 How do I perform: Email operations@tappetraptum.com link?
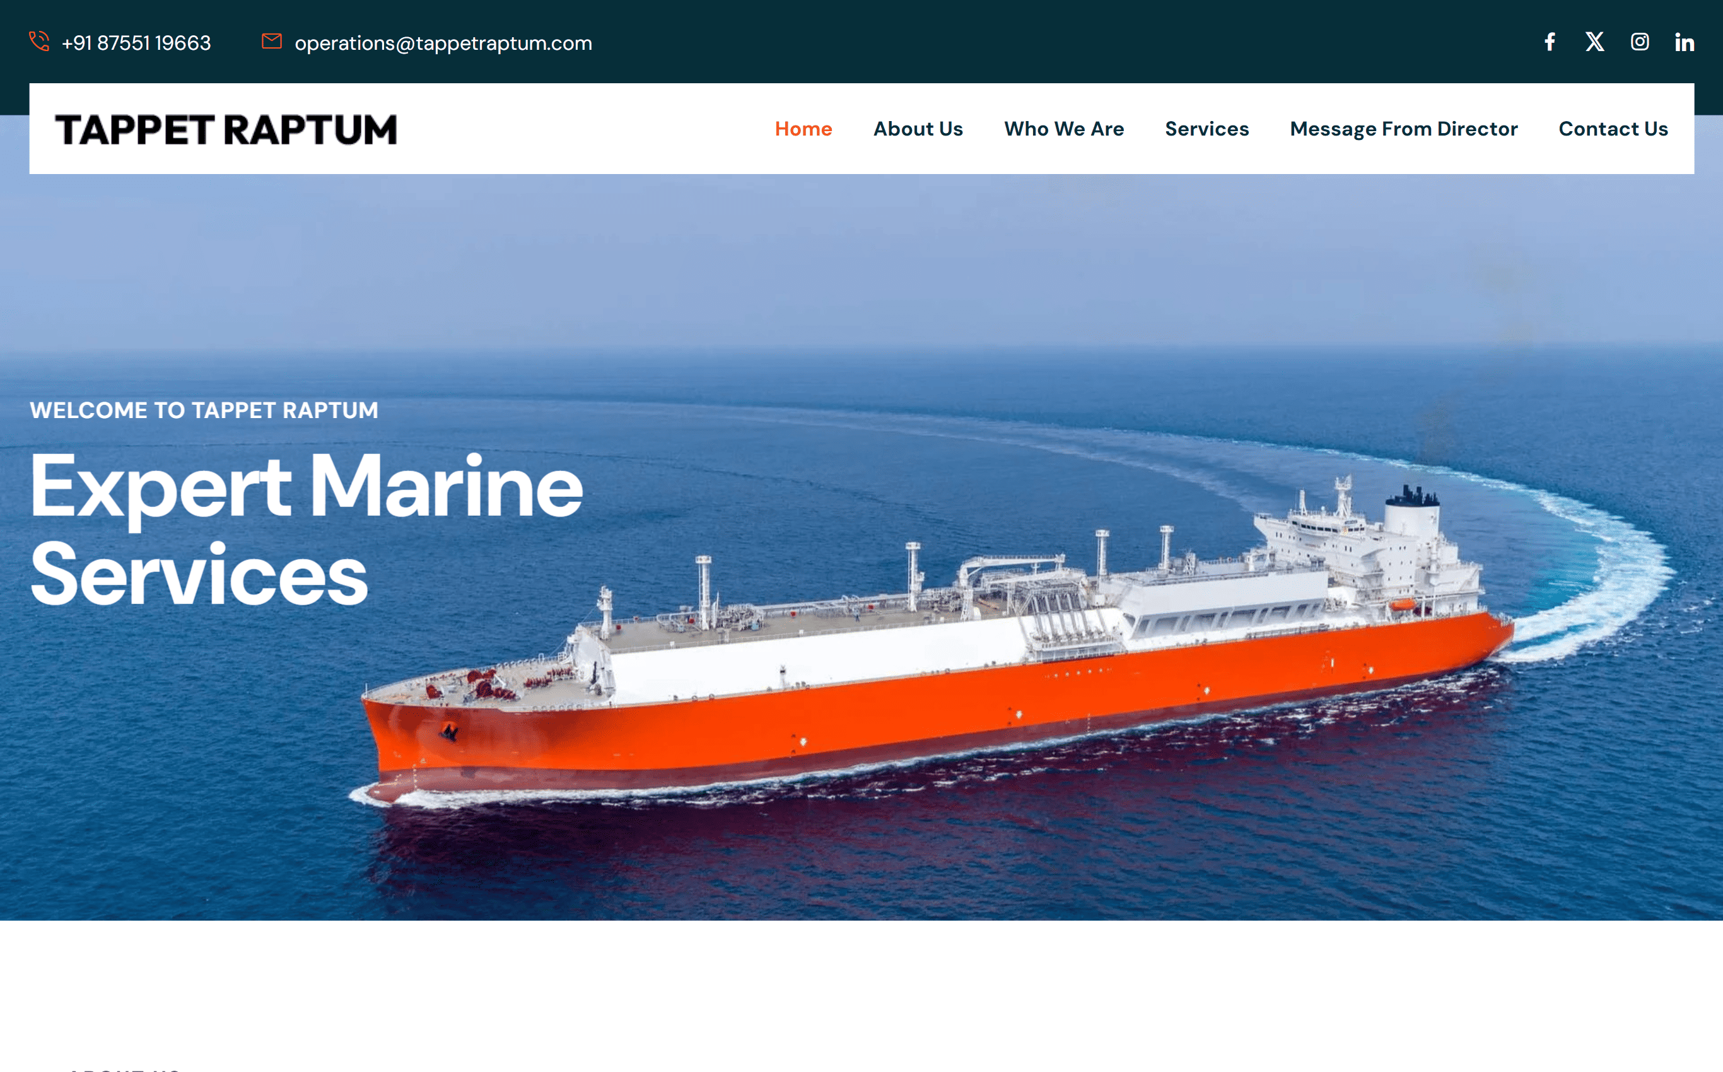(443, 44)
